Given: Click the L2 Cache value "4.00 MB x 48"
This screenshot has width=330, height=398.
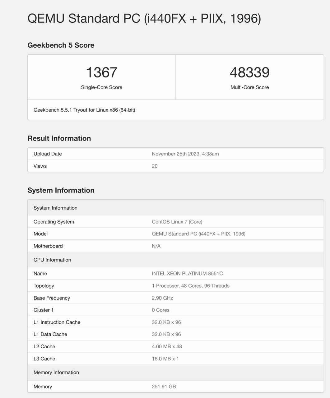Looking at the screenshot, I should click(167, 346).
